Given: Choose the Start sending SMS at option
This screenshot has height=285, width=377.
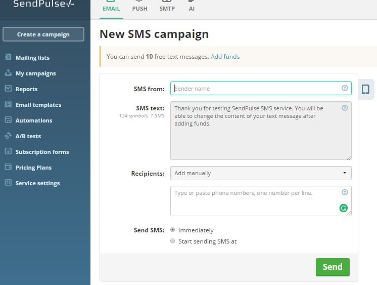Looking at the screenshot, I should [173, 241].
